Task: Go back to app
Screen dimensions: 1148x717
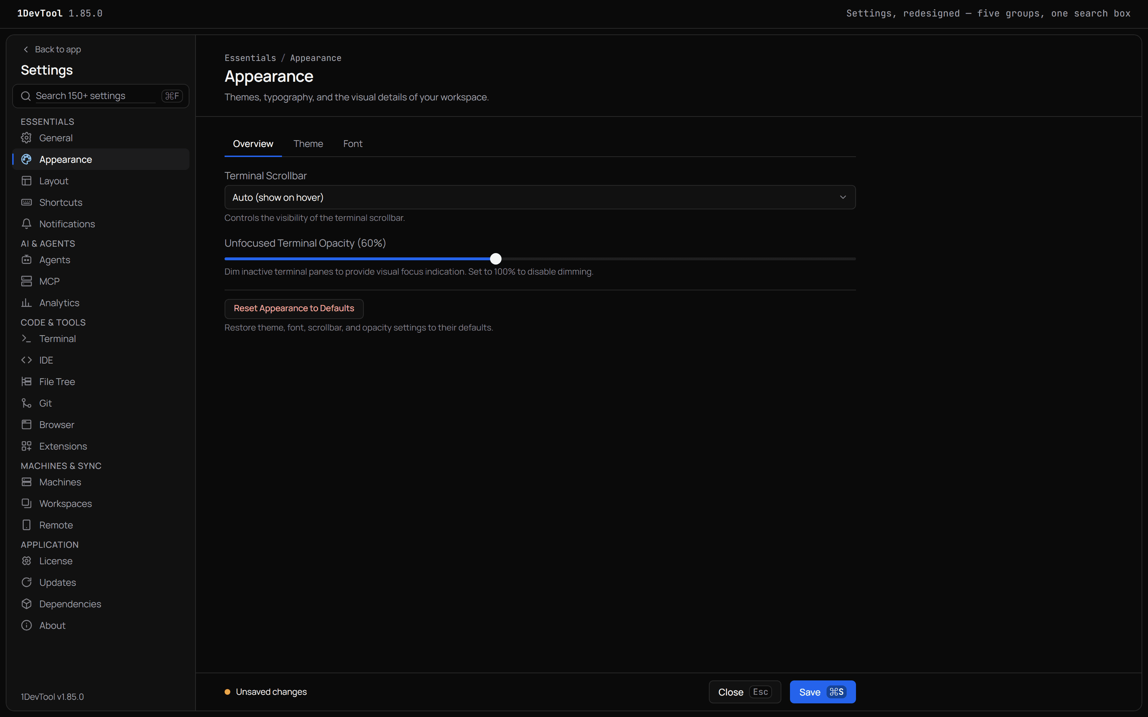Action: click(x=52, y=49)
